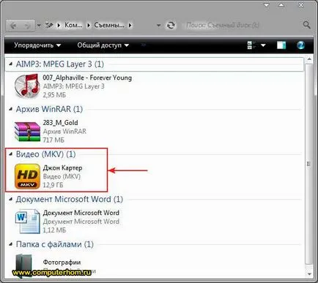318x283 pixels.
Task: Select the Word document file icon
Action: [x=27, y=222]
